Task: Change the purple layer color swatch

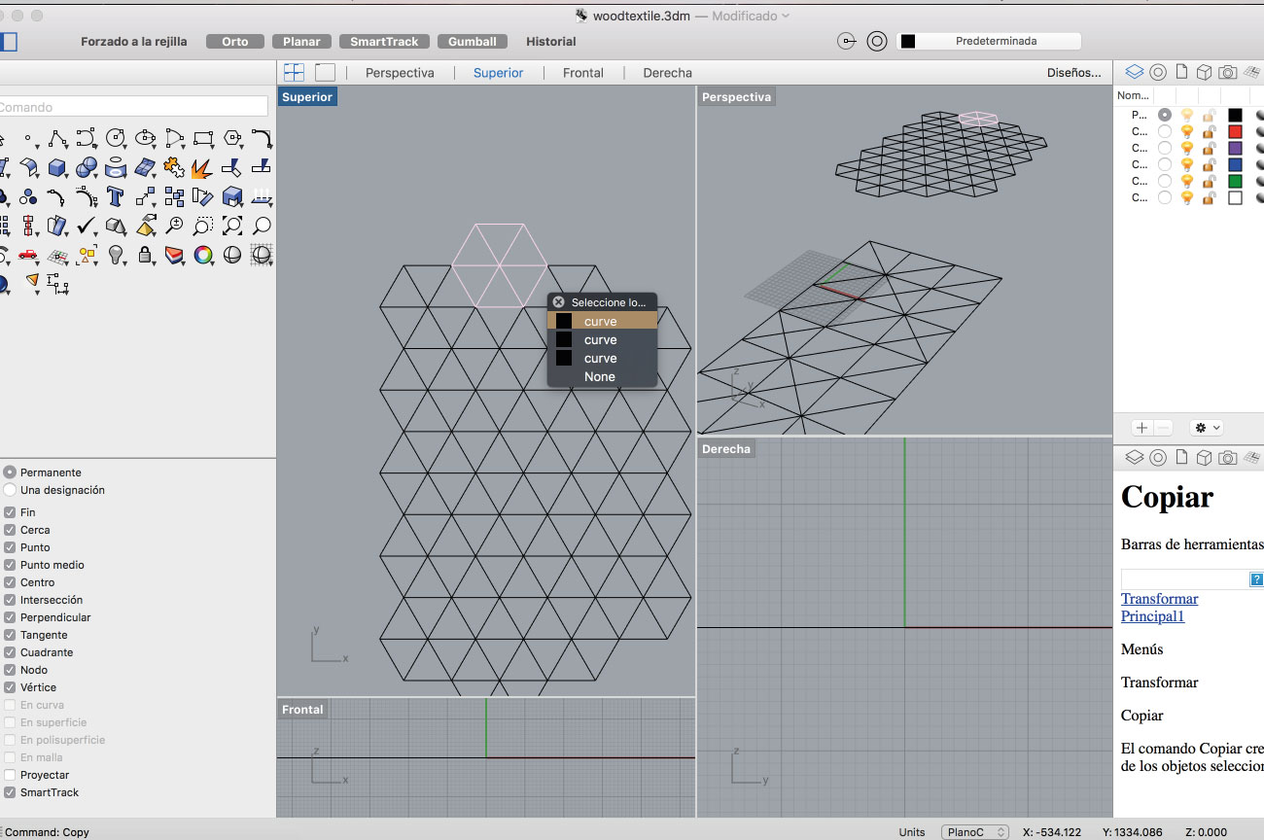Action: (1235, 148)
